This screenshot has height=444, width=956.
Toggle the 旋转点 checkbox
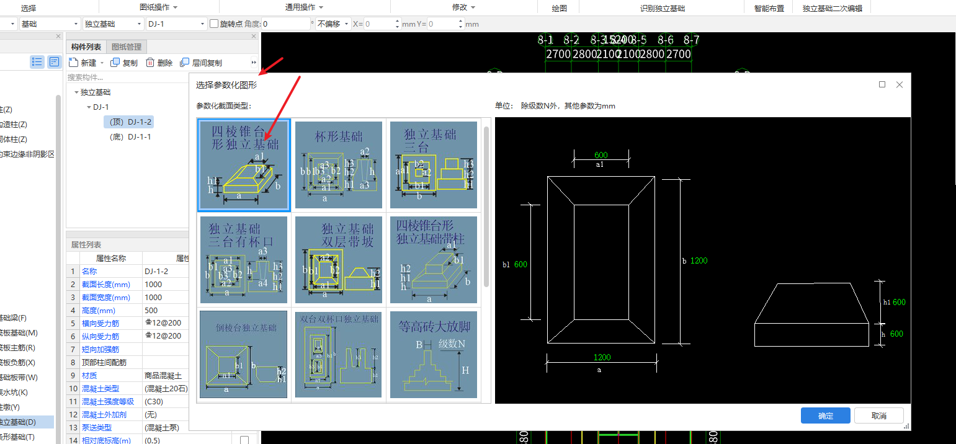tap(214, 24)
